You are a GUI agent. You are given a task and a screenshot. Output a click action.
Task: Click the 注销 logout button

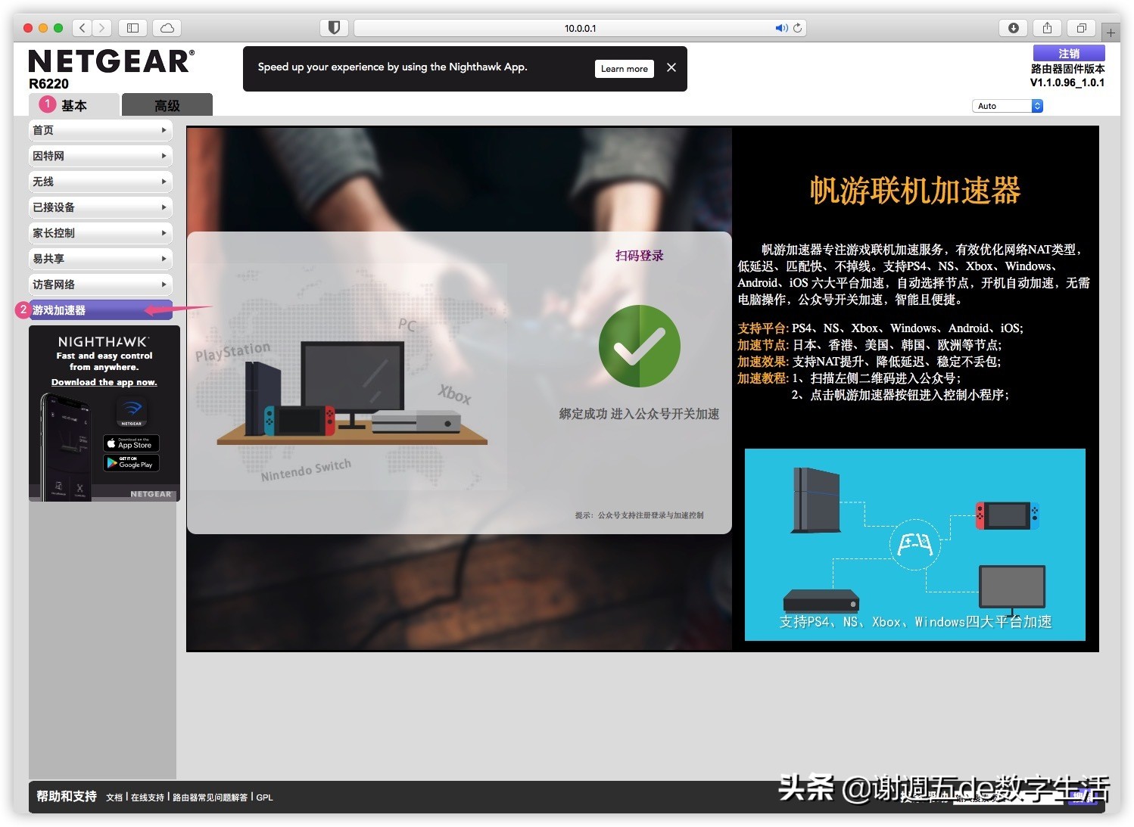click(1068, 53)
